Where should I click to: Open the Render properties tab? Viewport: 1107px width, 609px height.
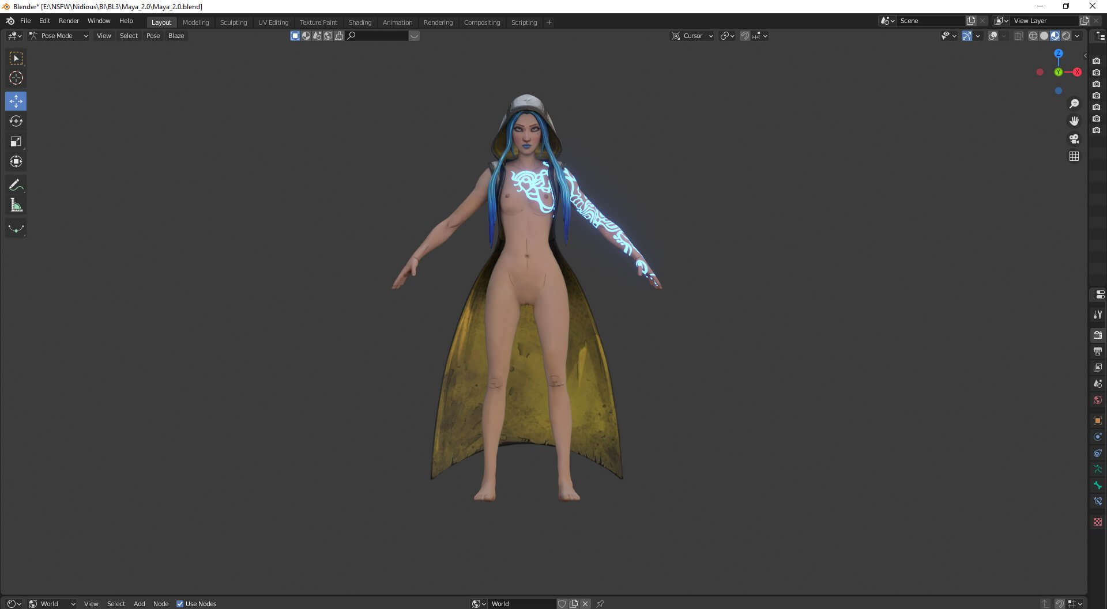(1098, 335)
